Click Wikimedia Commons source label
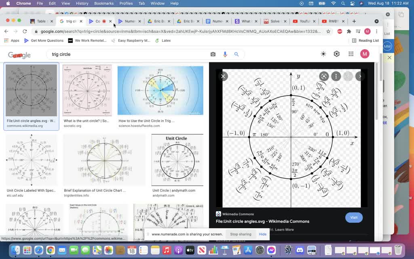The height and width of the screenshot is (259, 414). [x=238, y=214]
